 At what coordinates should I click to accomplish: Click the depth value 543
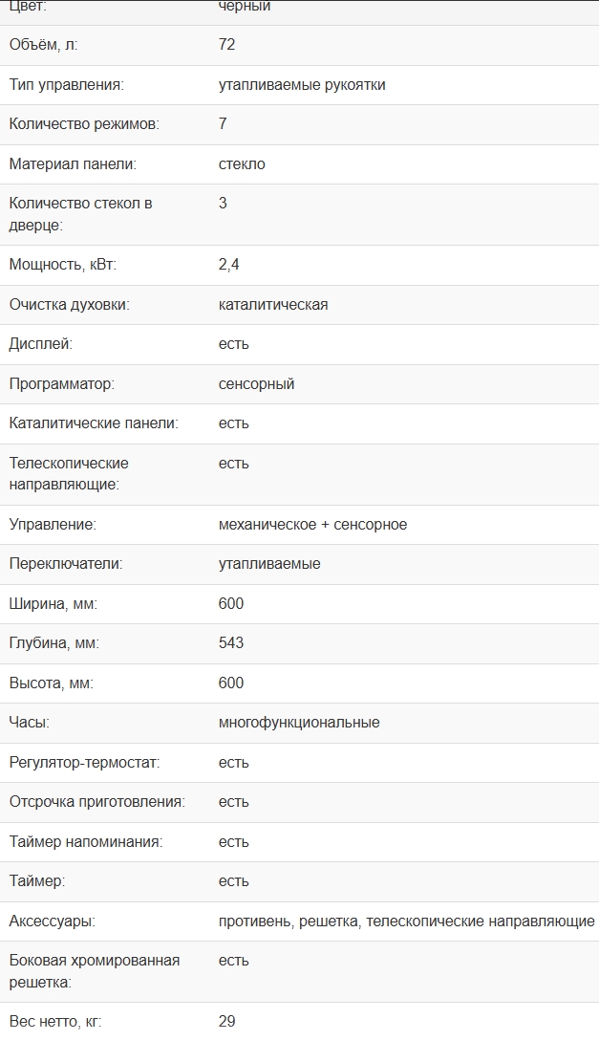click(231, 643)
